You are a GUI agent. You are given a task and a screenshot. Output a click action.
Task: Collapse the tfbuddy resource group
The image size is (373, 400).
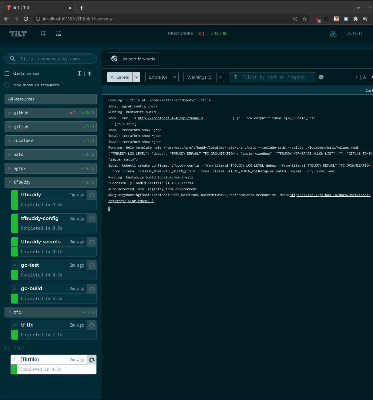51,182
